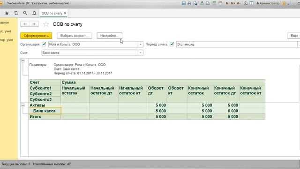Click Текущие вызовы: 0 in status bar
300x169 pixels.
pos(15,164)
